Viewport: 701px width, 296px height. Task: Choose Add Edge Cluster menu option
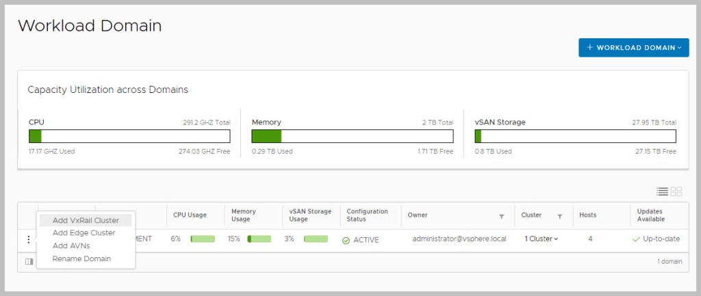tap(84, 233)
